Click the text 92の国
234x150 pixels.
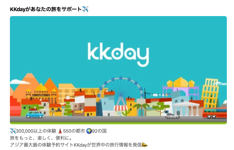99,131
